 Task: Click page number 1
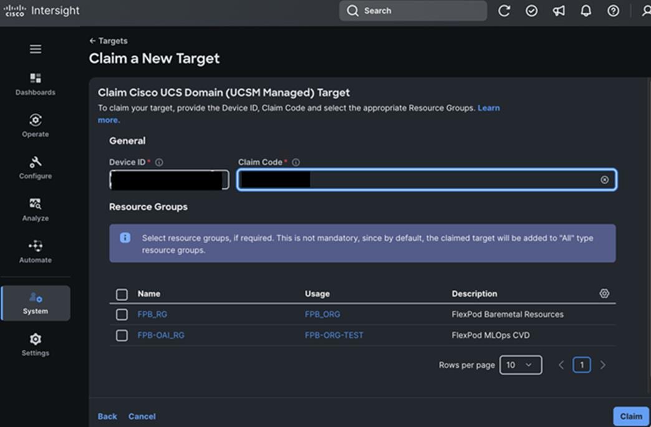(582, 365)
